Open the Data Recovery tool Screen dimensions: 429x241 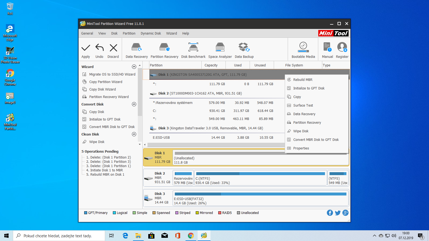pos(136,48)
